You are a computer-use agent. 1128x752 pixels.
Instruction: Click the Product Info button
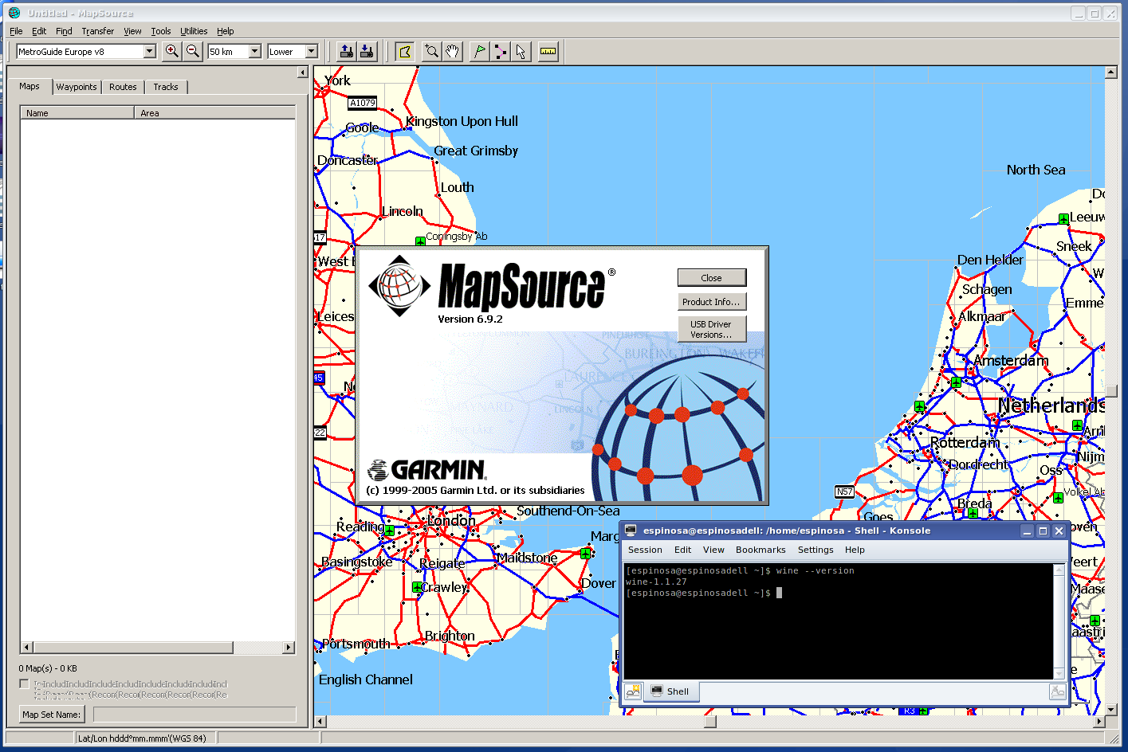pos(712,302)
